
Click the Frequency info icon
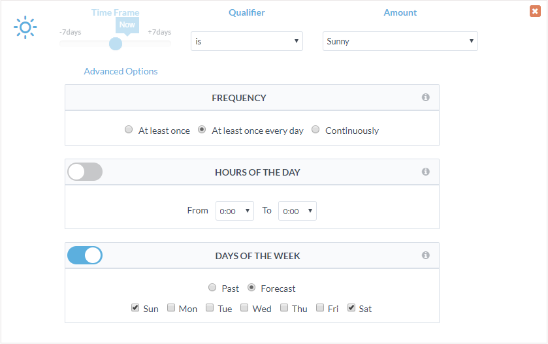[x=426, y=97]
